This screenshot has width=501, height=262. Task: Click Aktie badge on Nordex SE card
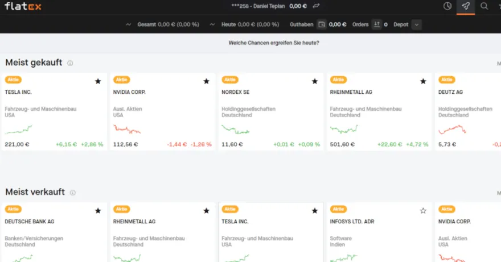coord(230,80)
